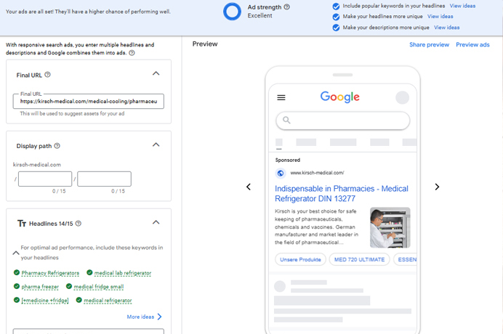
Task: Click the Final URL input field
Action: 89,102
